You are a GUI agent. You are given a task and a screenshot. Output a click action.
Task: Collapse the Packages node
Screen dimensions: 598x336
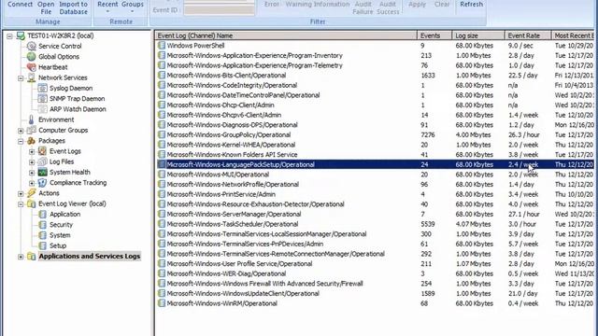[x=21, y=141]
